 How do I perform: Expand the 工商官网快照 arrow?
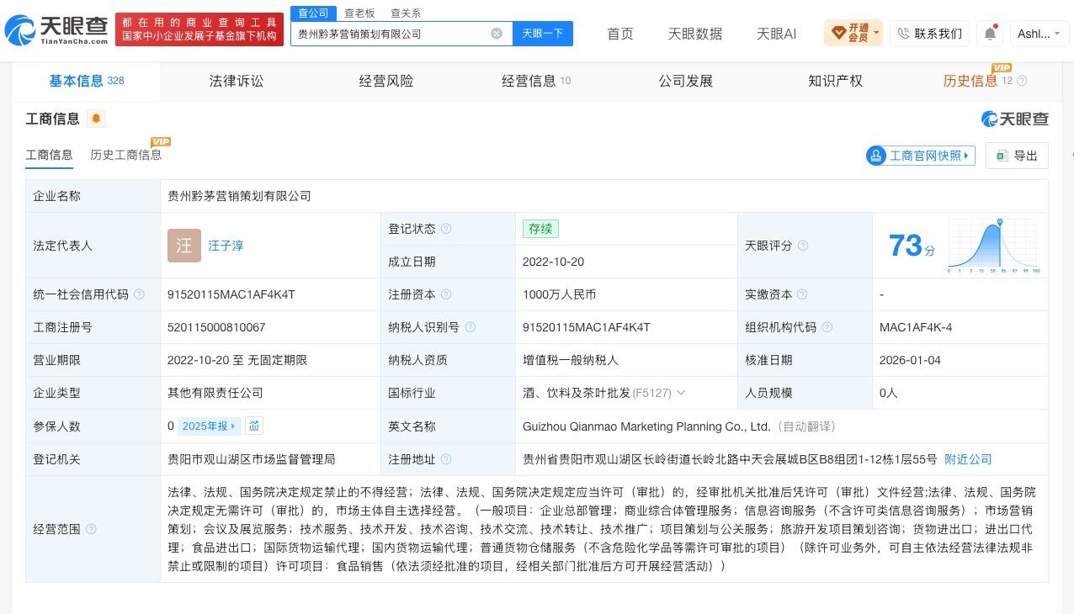(967, 156)
